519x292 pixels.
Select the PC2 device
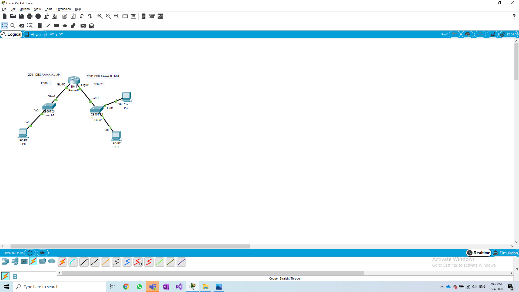127,97
